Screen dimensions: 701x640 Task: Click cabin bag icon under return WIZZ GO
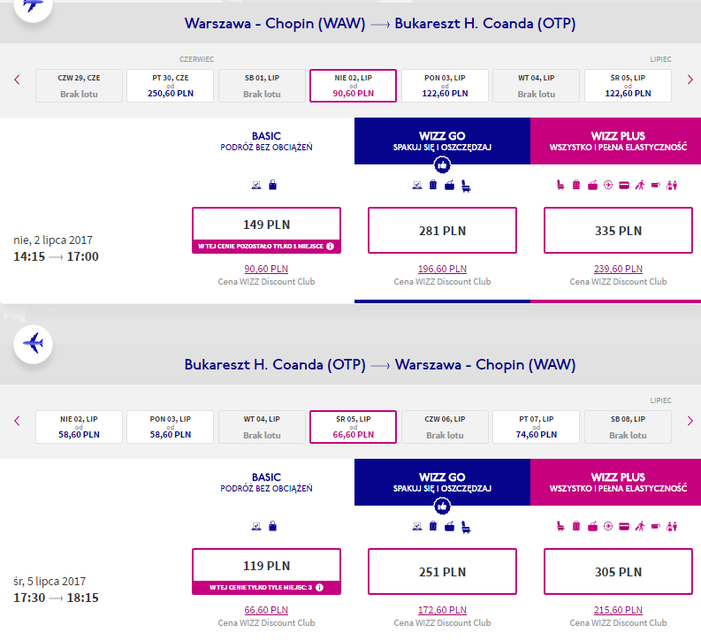pyautogui.click(x=449, y=527)
